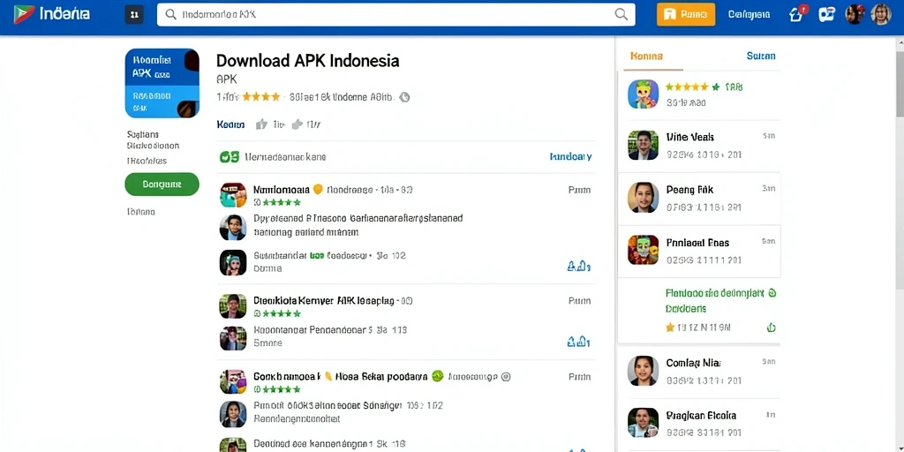Screen dimensions: 904x452
Task: Open the Cafegaia link in the header
Action: click(x=749, y=14)
